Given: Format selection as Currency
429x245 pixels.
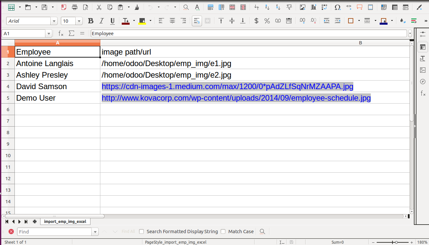Looking at the screenshot, I should 256,21.
